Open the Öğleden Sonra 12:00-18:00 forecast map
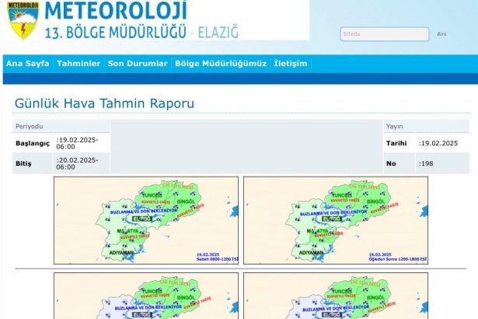 pos(335,220)
